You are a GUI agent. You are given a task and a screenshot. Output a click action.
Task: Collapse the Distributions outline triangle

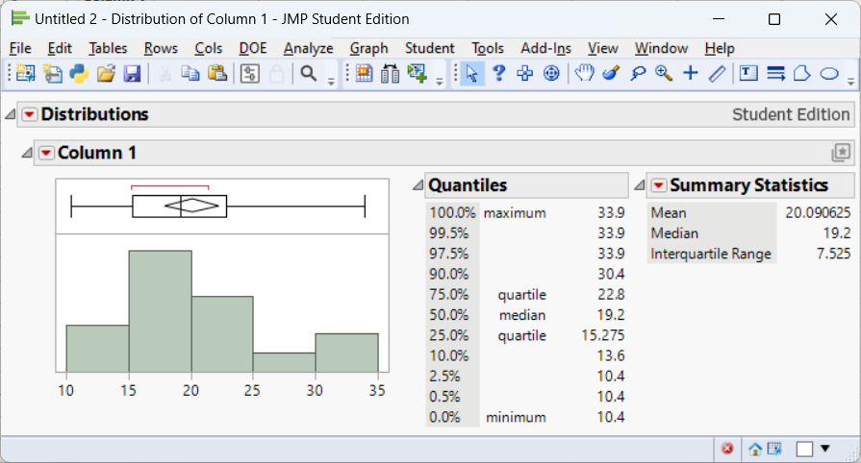point(11,115)
